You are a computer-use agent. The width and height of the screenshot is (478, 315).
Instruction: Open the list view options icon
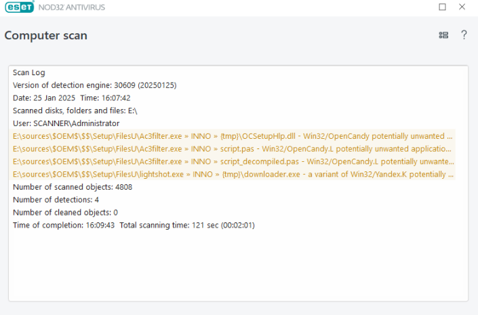[x=443, y=35]
